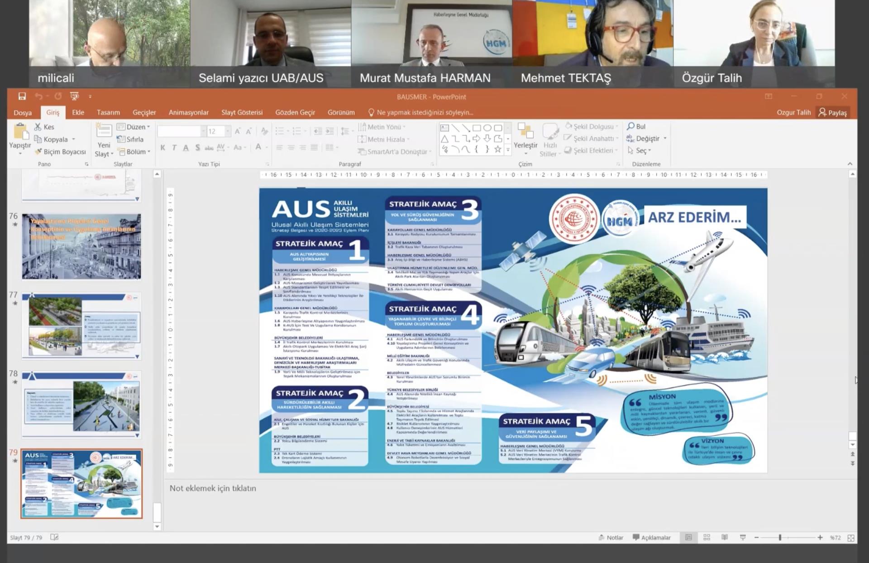Click Kopyala copy button
This screenshot has height=563, width=869.
(x=51, y=140)
